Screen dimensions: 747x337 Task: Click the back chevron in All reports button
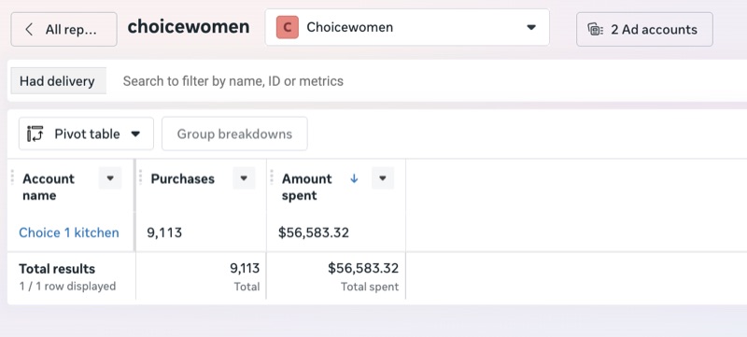click(29, 30)
